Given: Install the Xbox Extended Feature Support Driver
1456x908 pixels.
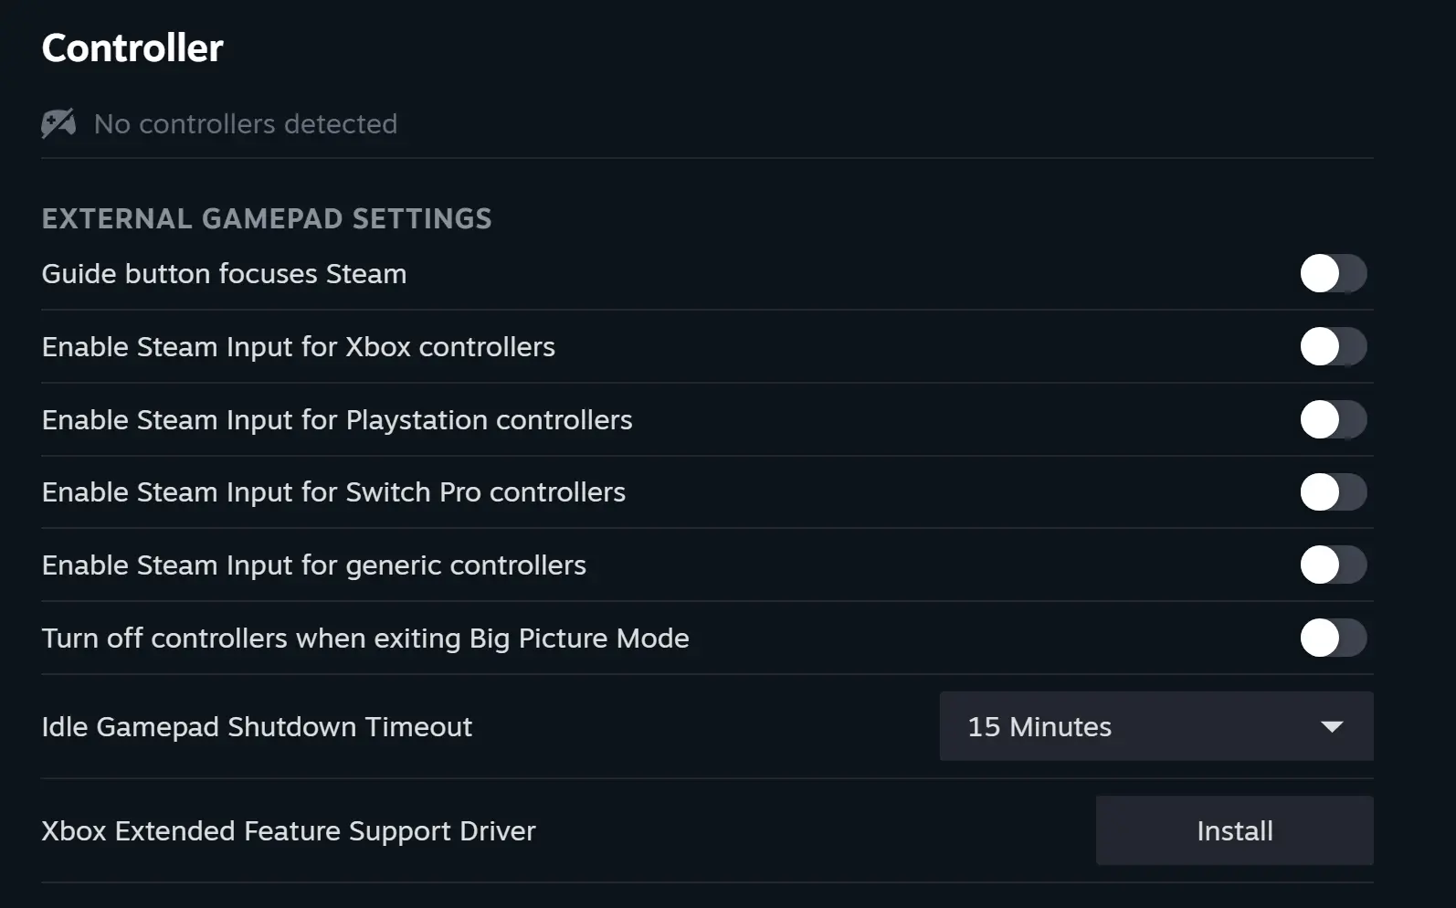Looking at the screenshot, I should coord(1234,830).
